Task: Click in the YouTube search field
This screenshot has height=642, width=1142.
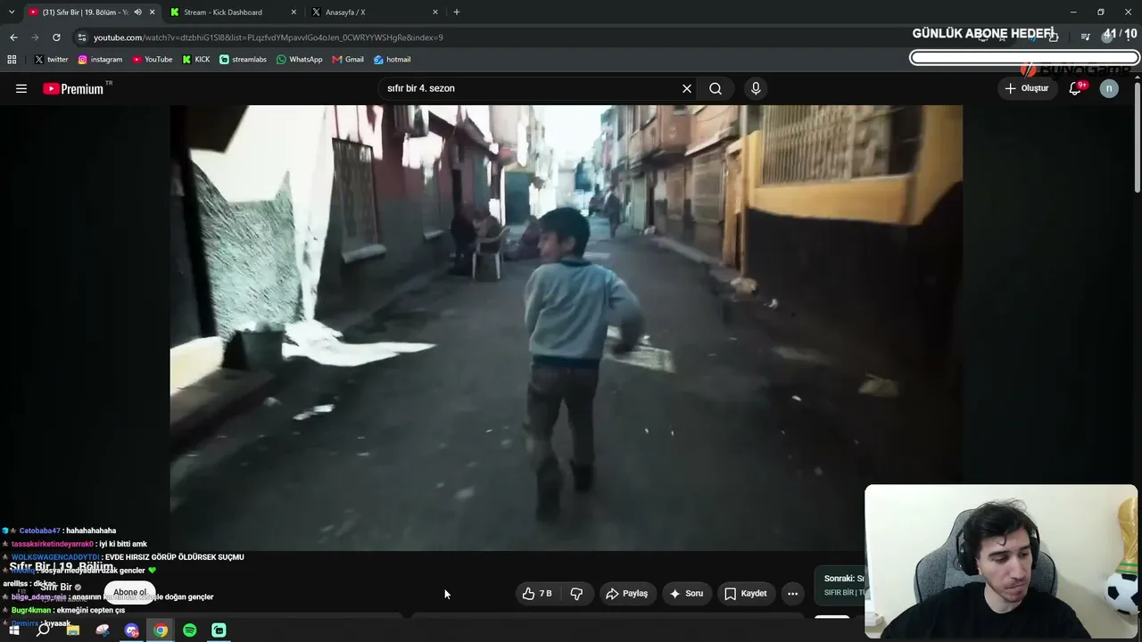Action: [531, 88]
